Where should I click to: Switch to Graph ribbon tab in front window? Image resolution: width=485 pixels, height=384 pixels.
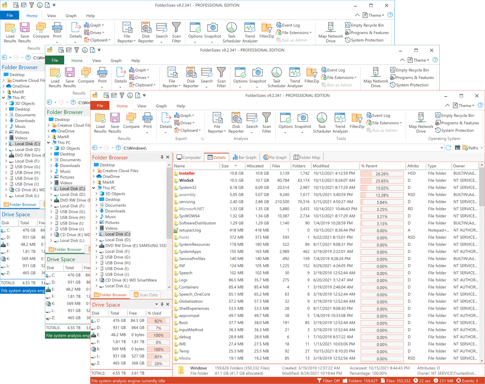[x=161, y=106]
